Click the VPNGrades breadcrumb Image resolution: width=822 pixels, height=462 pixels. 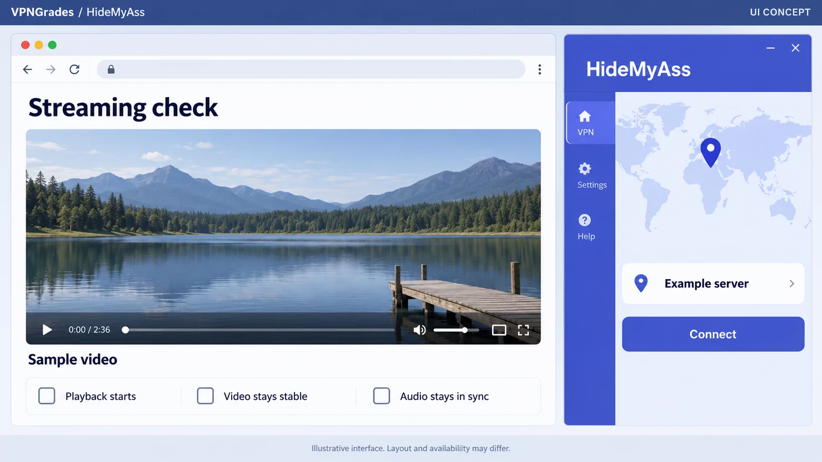coord(42,12)
